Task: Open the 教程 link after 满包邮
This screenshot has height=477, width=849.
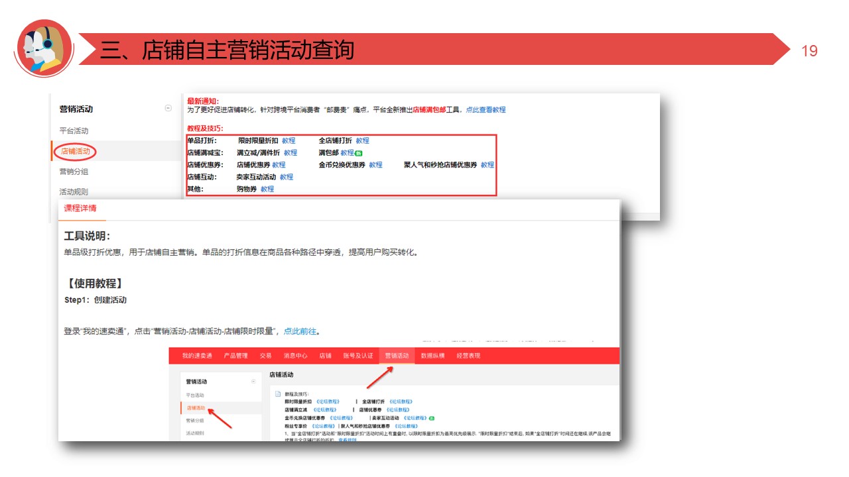Action: click(348, 153)
